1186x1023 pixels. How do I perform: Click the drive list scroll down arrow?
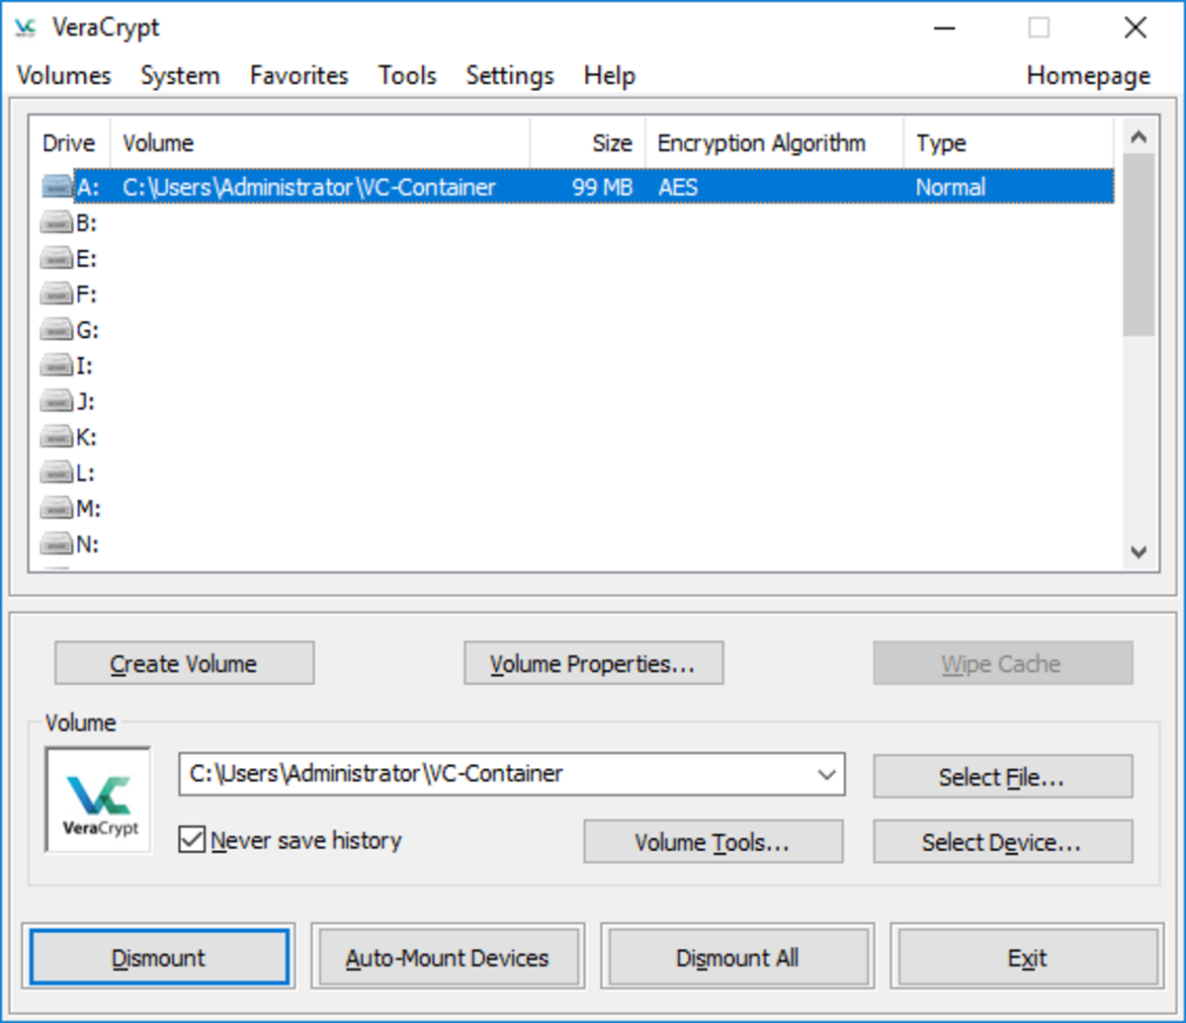point(1139,553)
